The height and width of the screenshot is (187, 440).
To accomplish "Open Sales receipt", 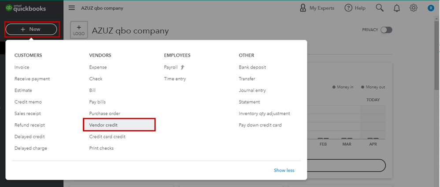I will (x=27, y=114).
